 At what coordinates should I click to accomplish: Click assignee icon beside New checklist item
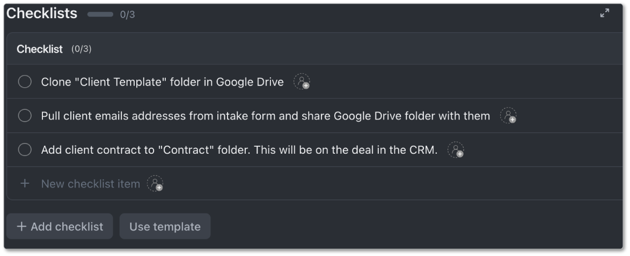[x=155, y=184]
